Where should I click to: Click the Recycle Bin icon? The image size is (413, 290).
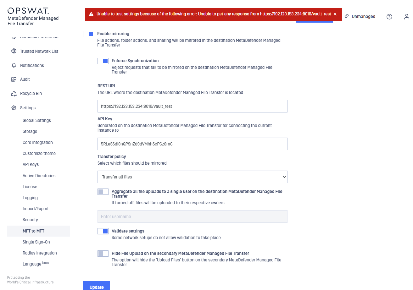(x=14, y=93)
